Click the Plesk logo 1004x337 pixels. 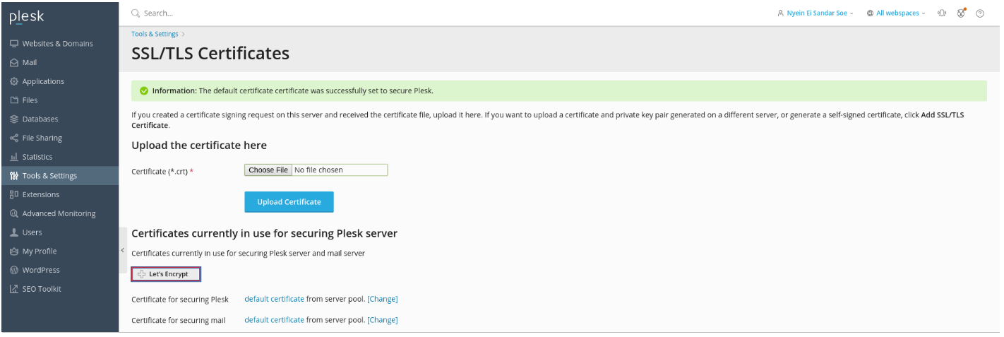click(x=26, y=16)
